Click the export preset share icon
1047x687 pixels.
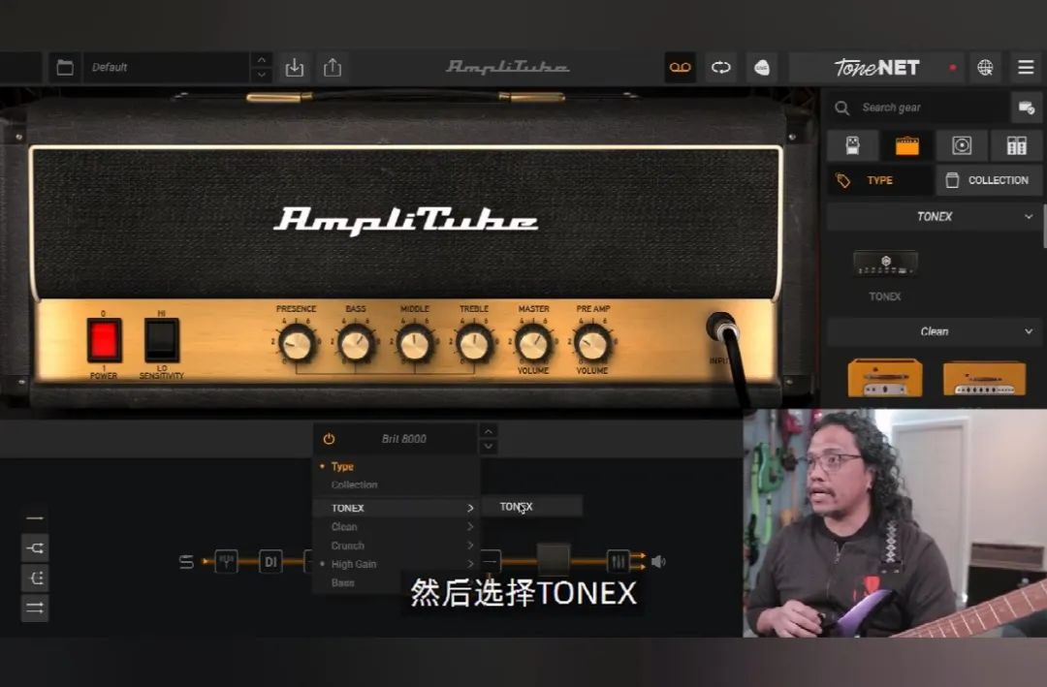[x=333, y=68]
